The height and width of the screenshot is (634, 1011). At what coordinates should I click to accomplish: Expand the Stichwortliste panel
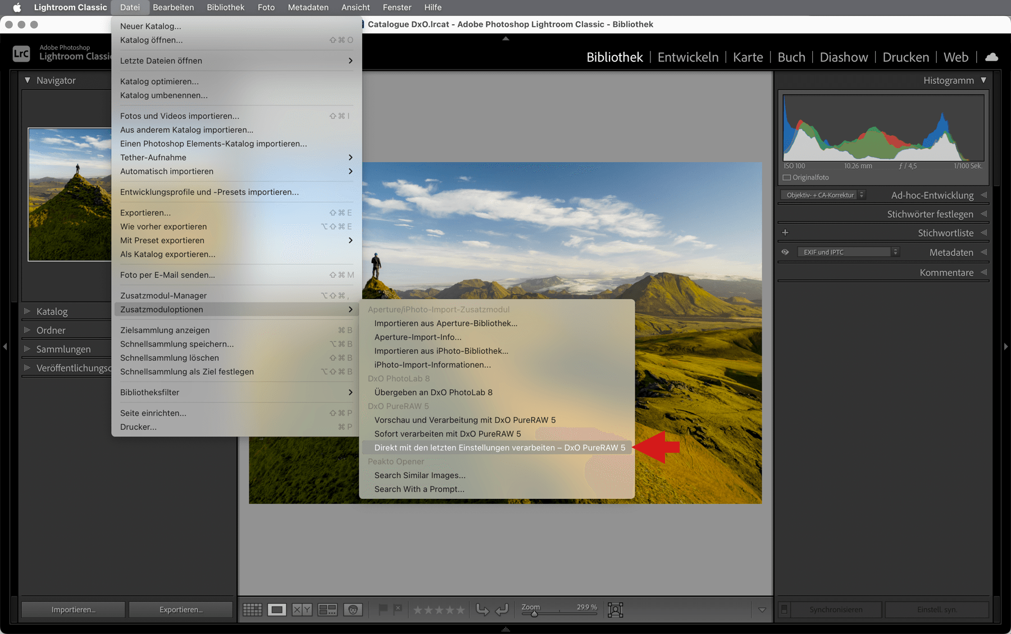pyautogui.click(x=984, y=232)
